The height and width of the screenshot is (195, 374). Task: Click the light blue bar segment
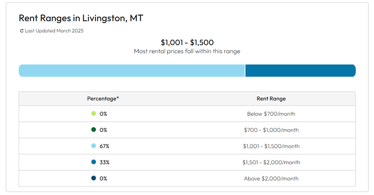click(131, 70)
